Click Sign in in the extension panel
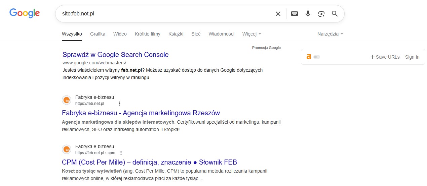 [412, 57]
